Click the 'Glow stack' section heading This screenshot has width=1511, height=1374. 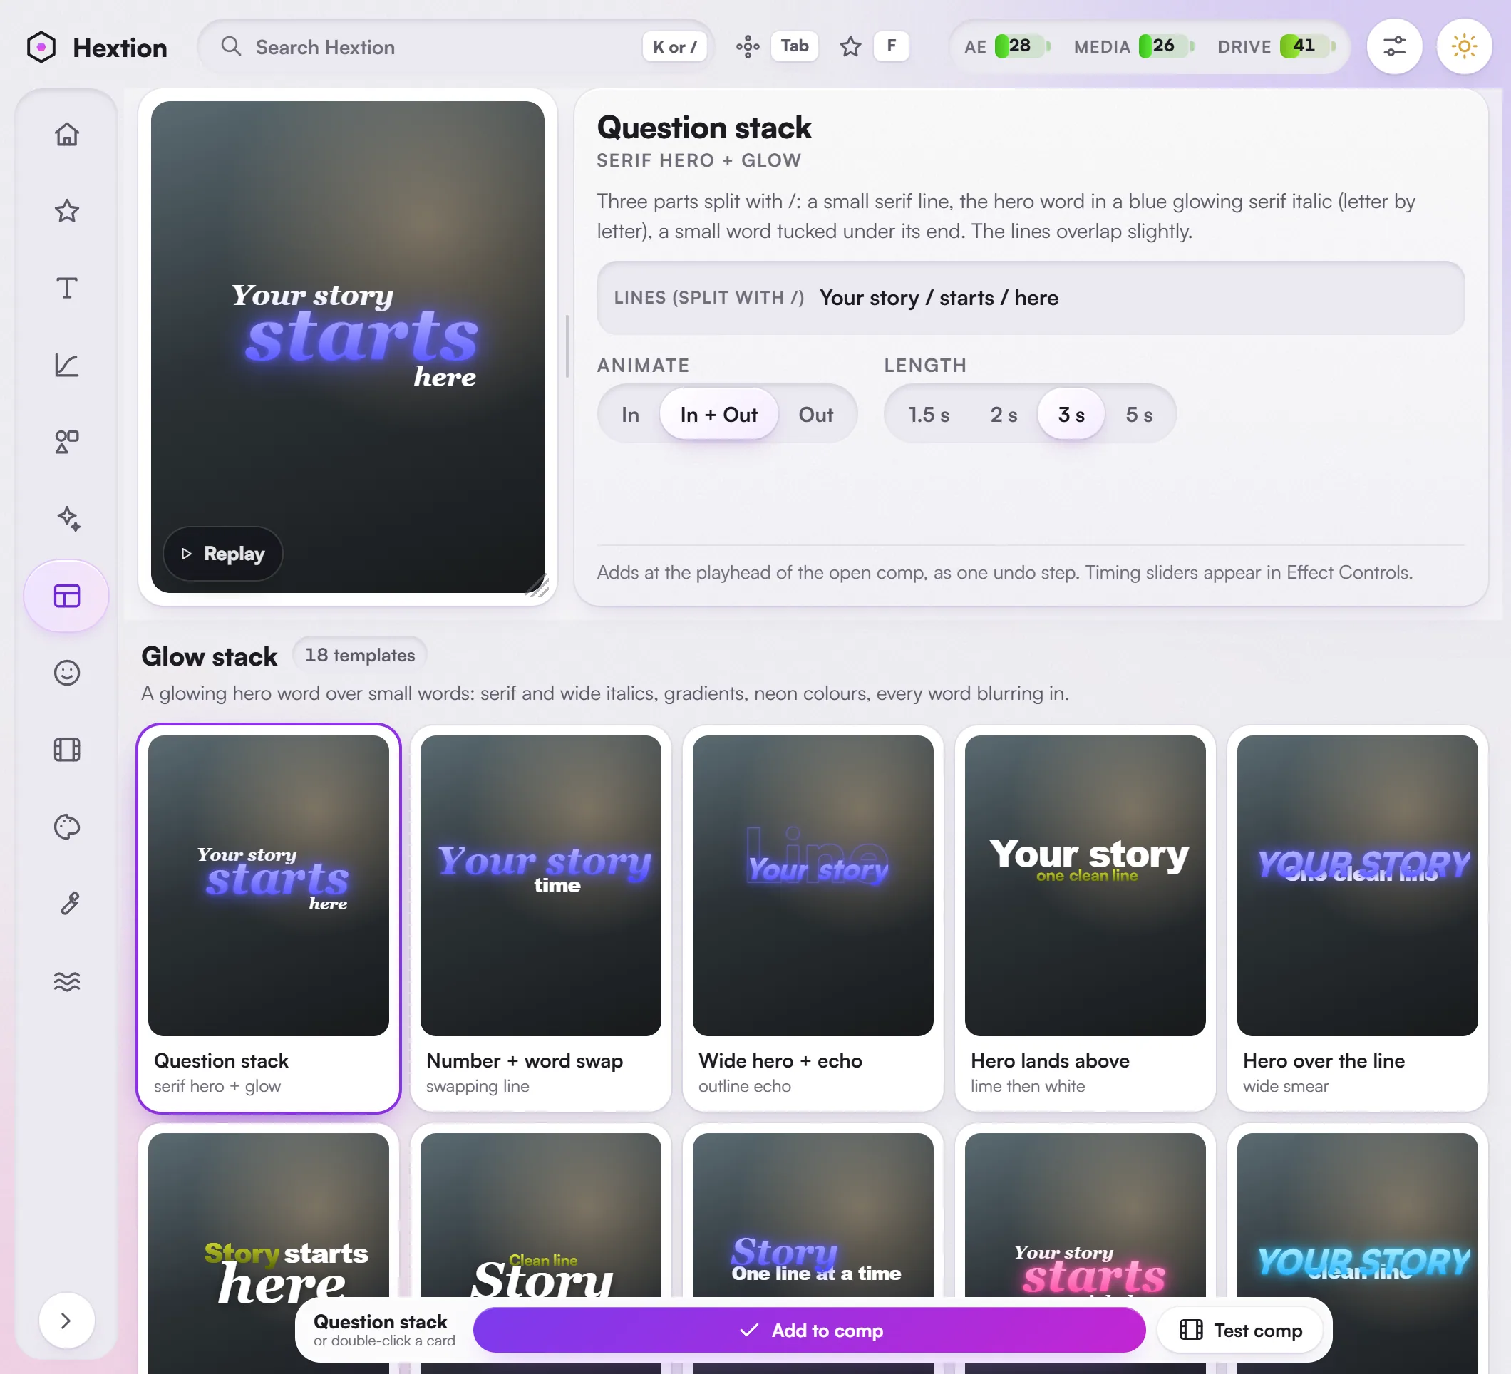(209, 656)
